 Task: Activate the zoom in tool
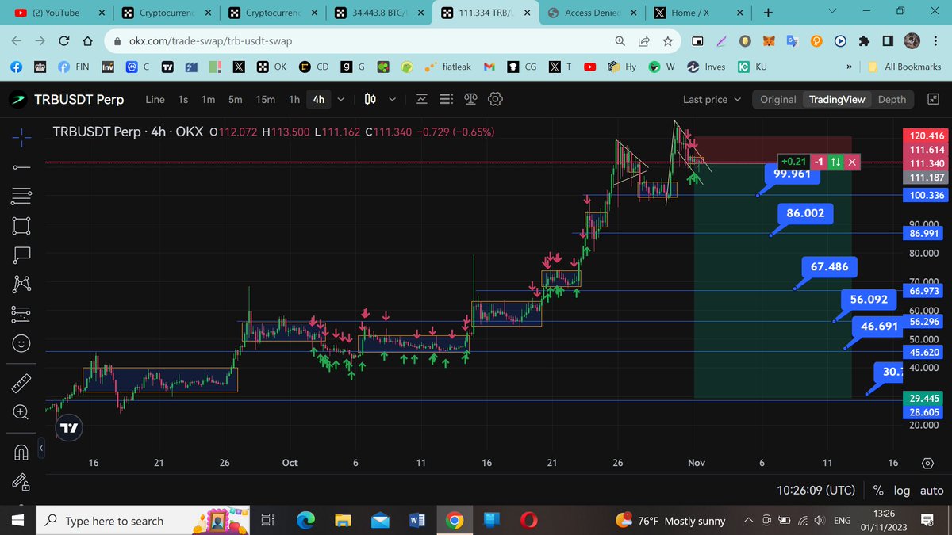tap(21, 412)
